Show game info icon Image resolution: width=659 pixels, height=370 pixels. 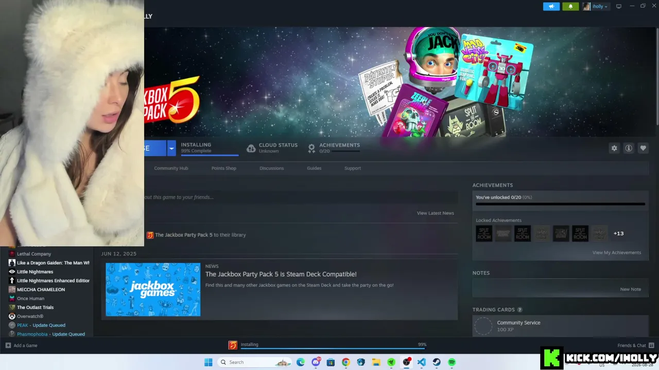629,148
